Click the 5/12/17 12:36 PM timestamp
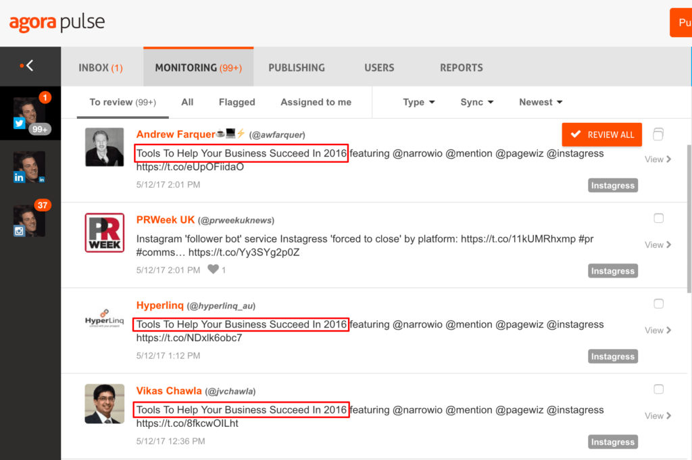This screenshot has width=692, height=460. 171,441
